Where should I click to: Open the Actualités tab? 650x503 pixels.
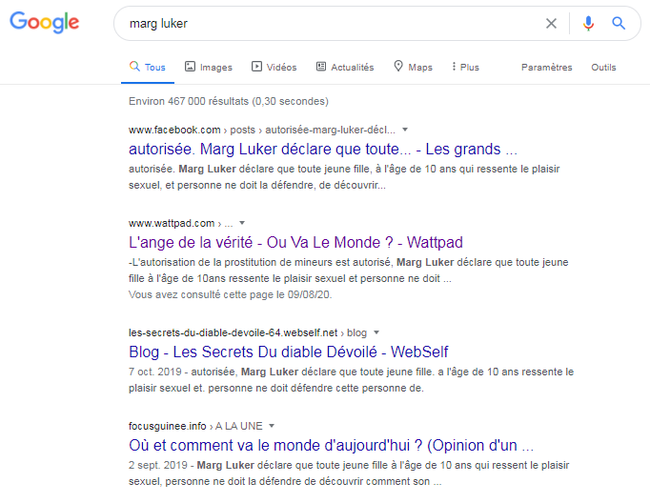pos(345,67)
